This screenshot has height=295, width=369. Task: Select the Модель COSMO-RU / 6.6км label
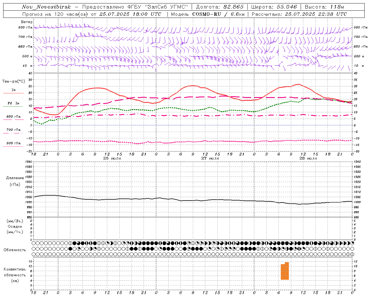[208, 14]
